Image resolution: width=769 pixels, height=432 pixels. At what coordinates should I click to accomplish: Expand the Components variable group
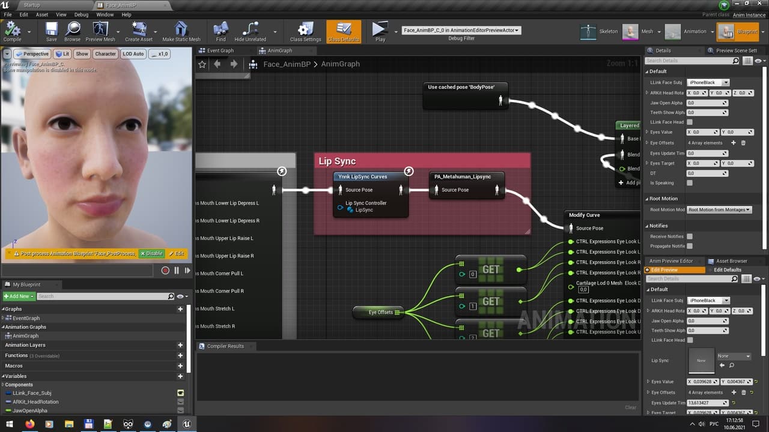click(x=2, y=385)
